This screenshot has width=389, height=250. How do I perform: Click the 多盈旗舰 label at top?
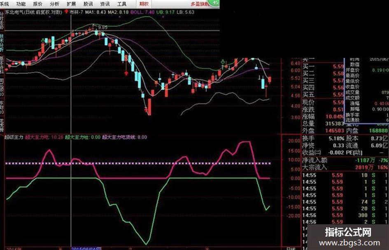click(200, 4)
